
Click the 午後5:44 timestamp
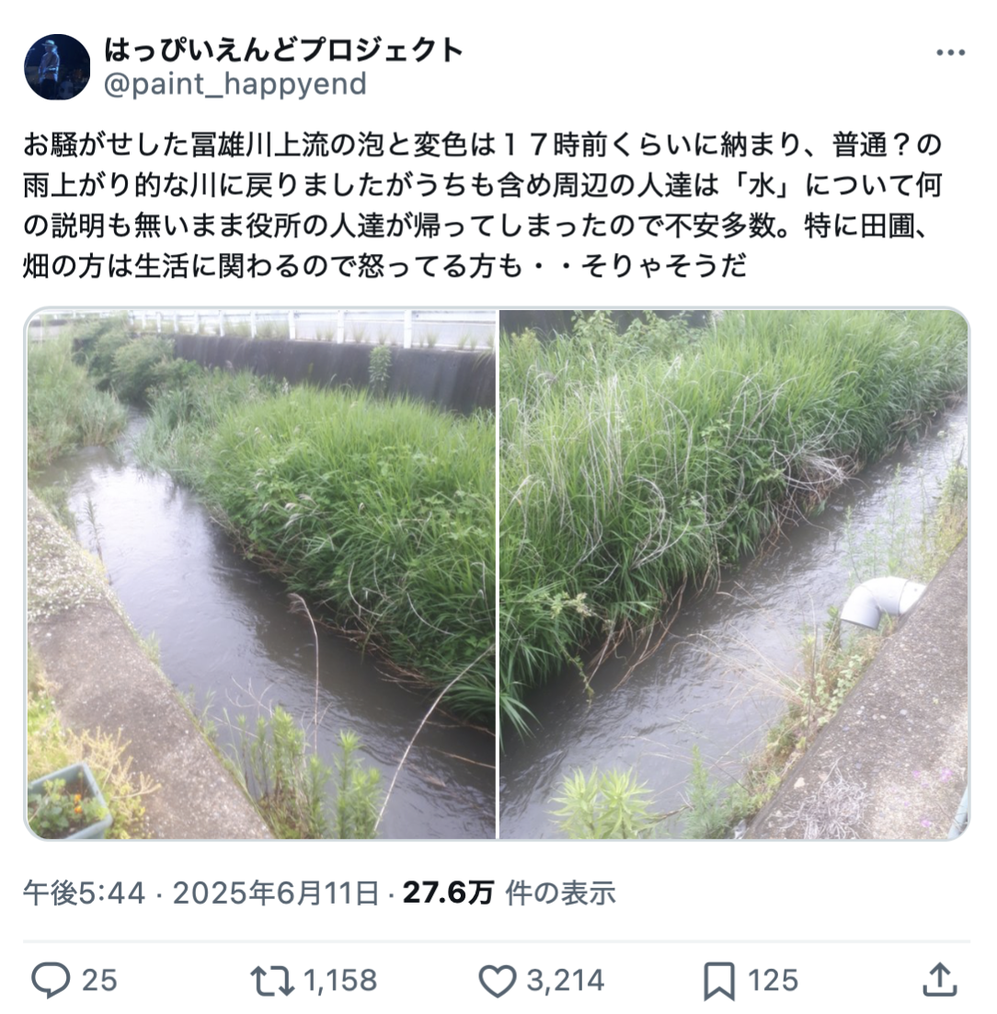click(x=84, y=893)
